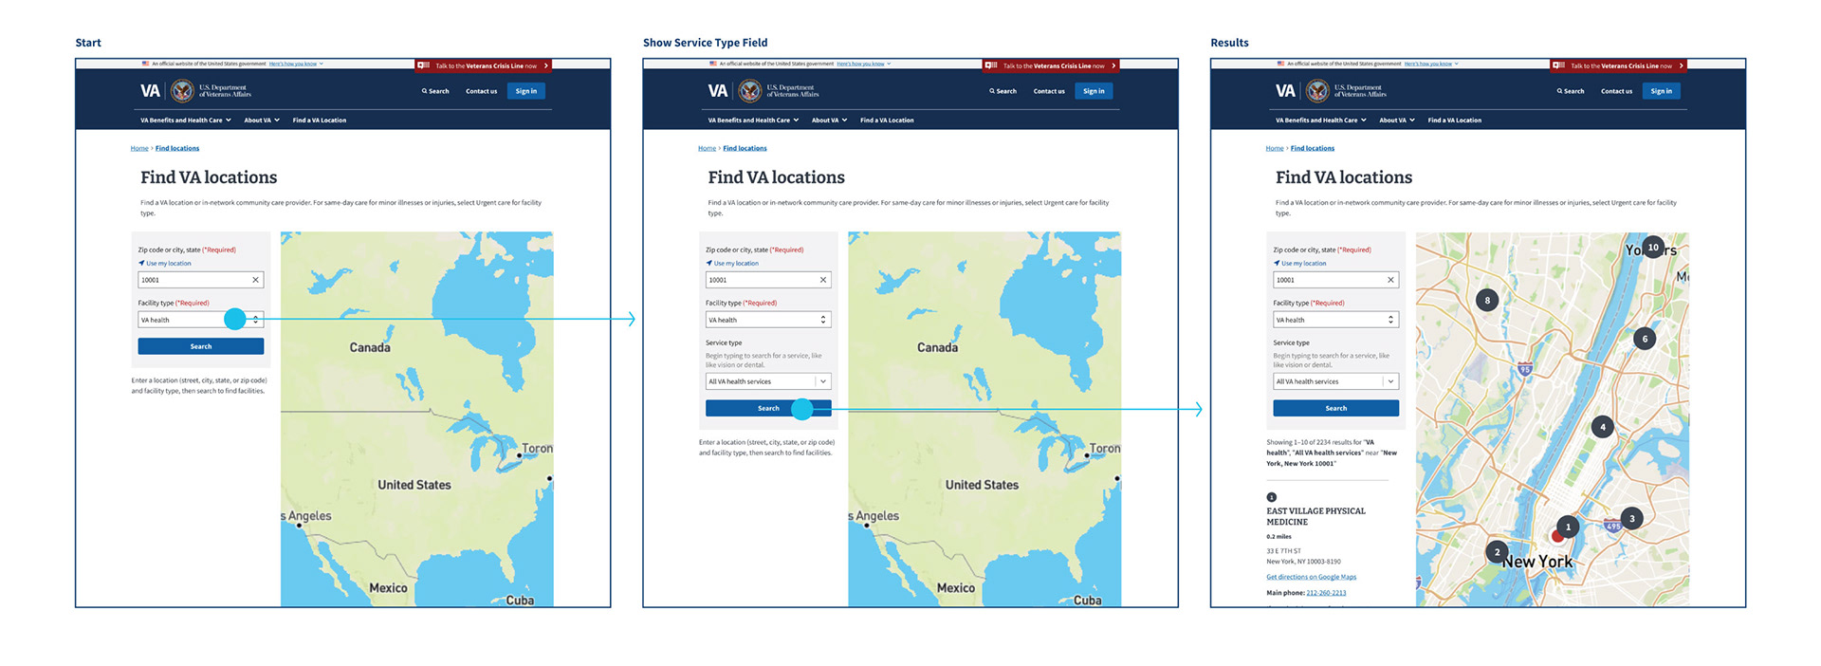This screenshot has height=666, width=1821.
Task: Click Use my location in the Start screen
Action: [x=165, y=264]
